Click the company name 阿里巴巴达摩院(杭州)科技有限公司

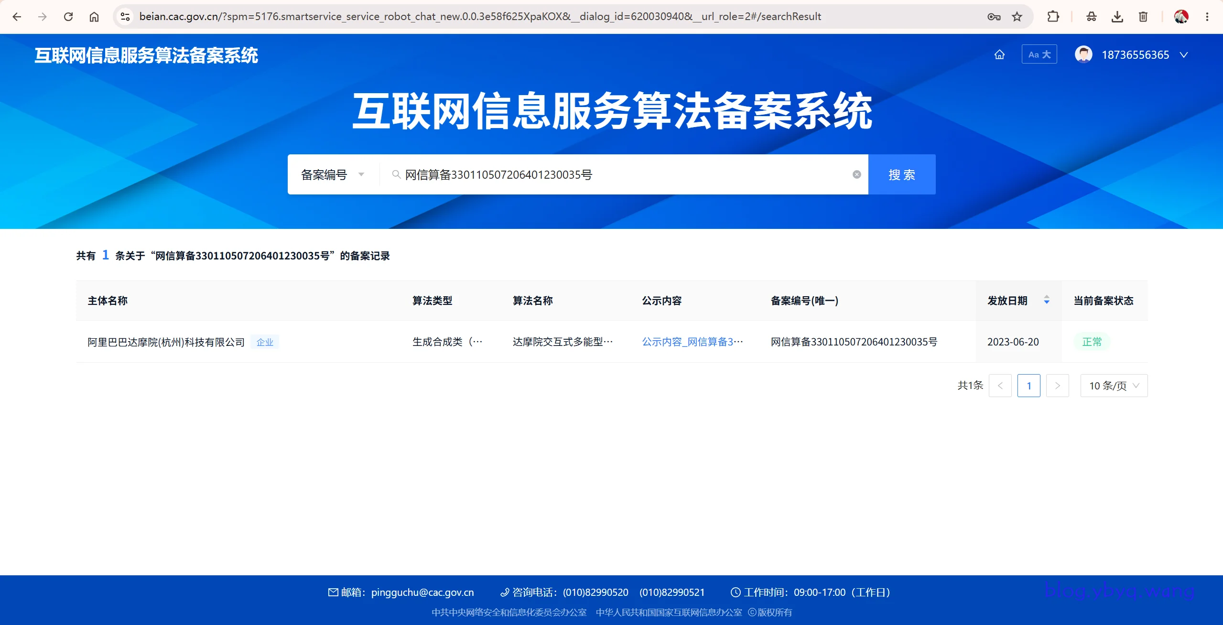(166, 342)
